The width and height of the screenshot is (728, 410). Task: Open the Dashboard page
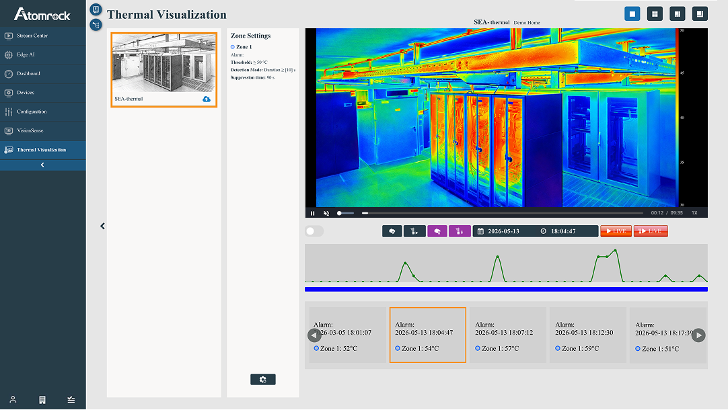click(x=42, y=74)
